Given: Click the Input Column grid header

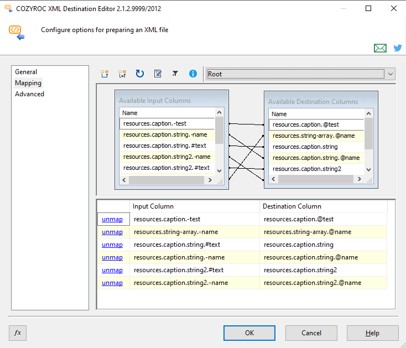Looking at the screenshot, I should [195, 206].
